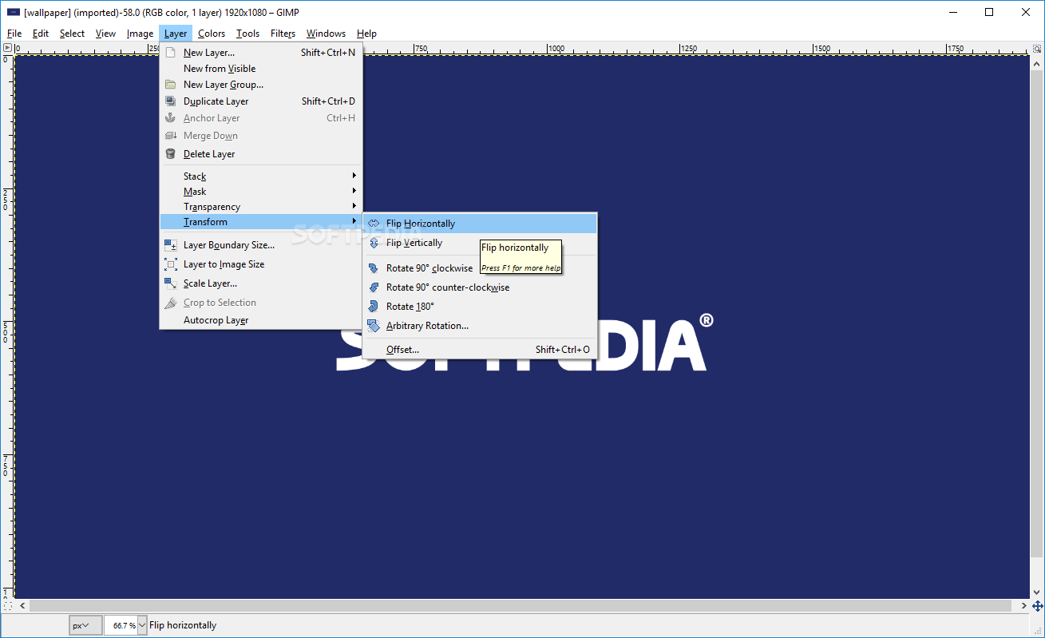
Task: Open the Stack submenu
Action: (x=261, y=176)
